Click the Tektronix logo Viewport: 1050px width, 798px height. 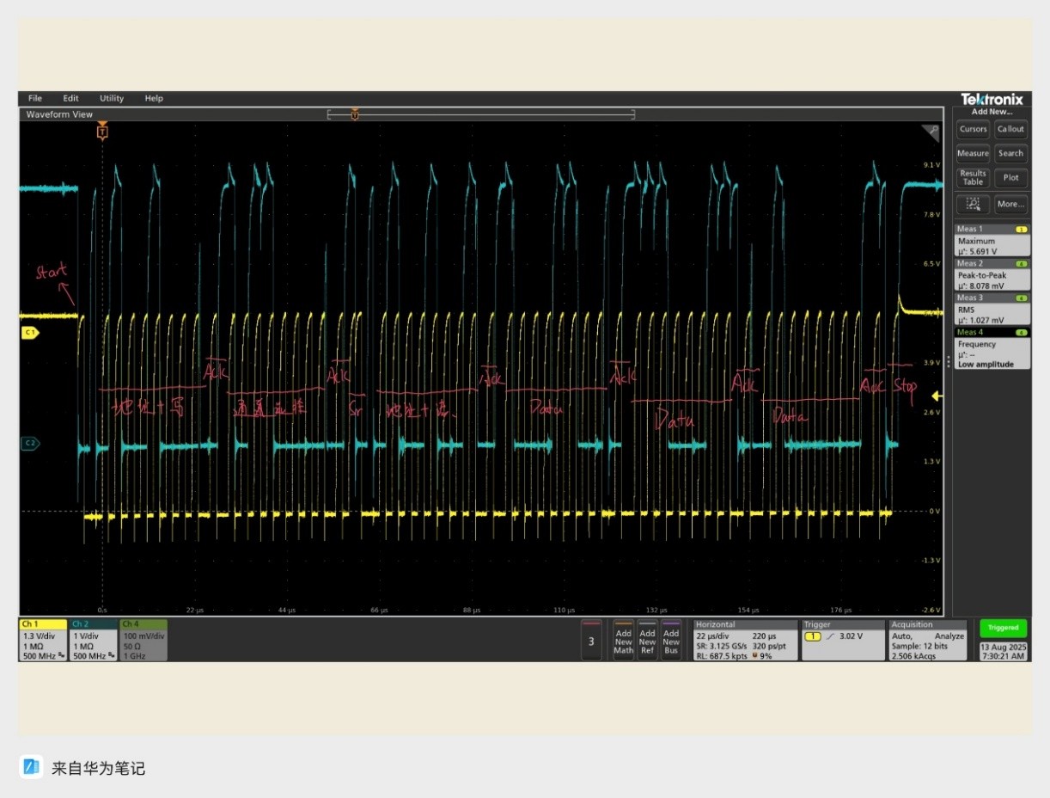pos(992,99)
